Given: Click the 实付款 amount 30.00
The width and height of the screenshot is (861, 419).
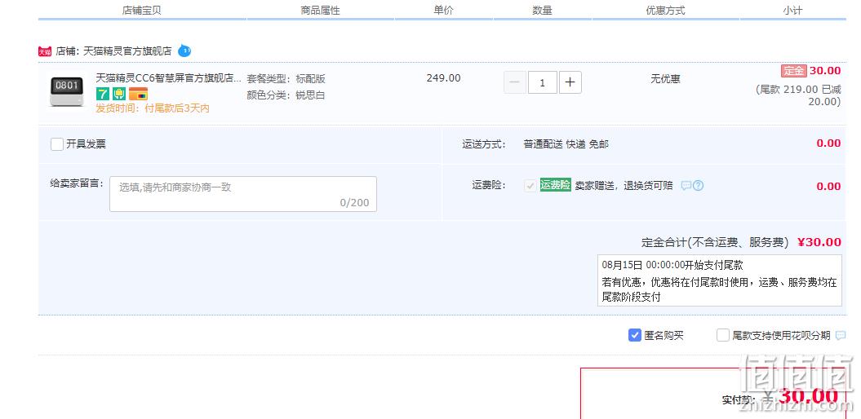Looking at the screenshot, I should click(808, 396).
